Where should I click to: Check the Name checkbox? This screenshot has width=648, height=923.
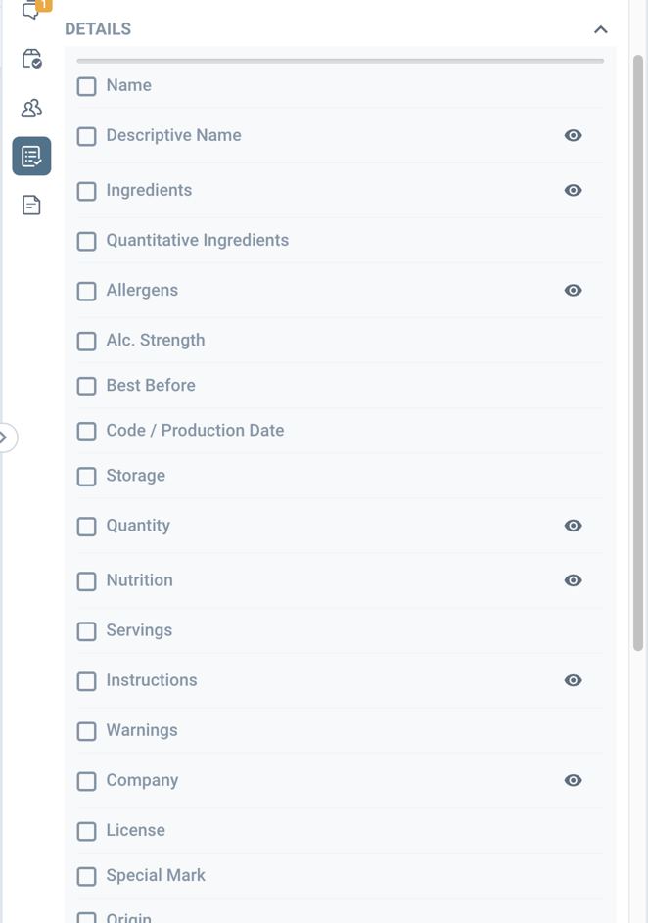(87, 86)
